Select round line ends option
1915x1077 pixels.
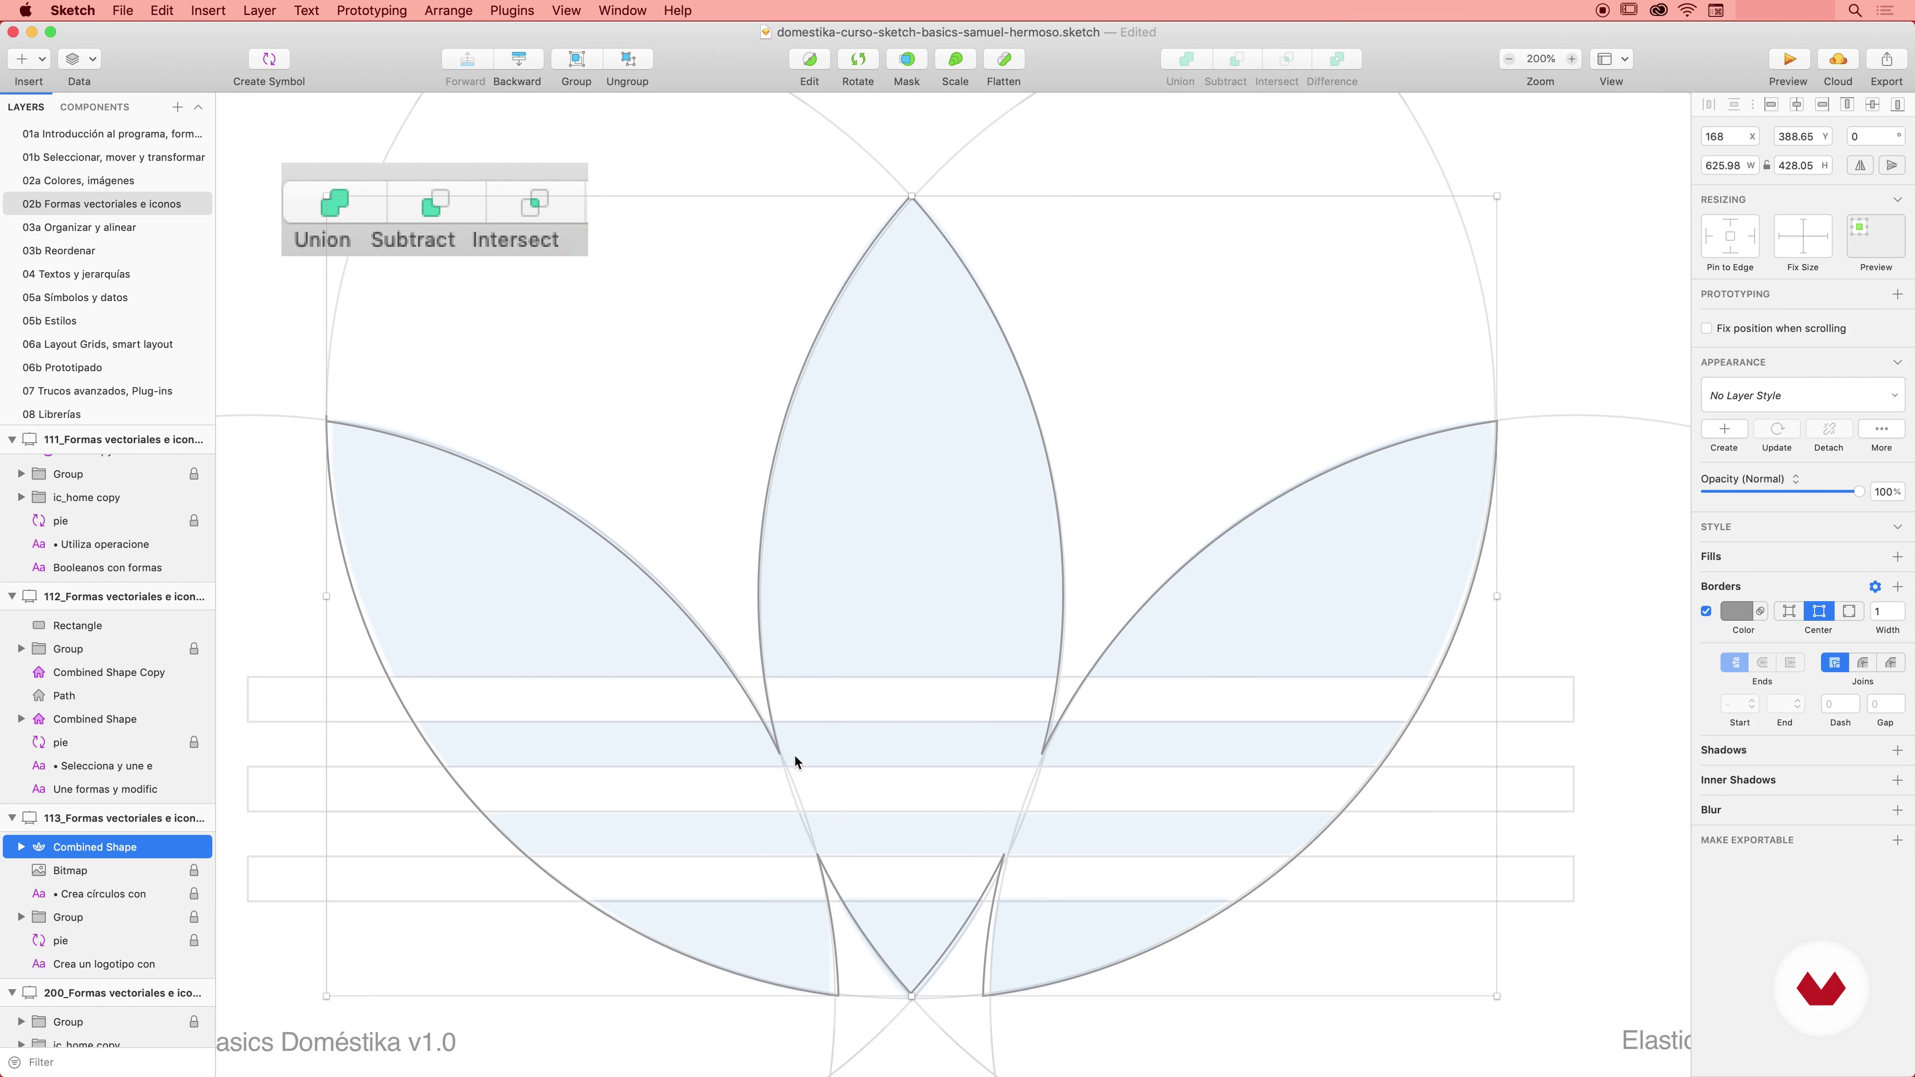click(x=1762, y=662)
